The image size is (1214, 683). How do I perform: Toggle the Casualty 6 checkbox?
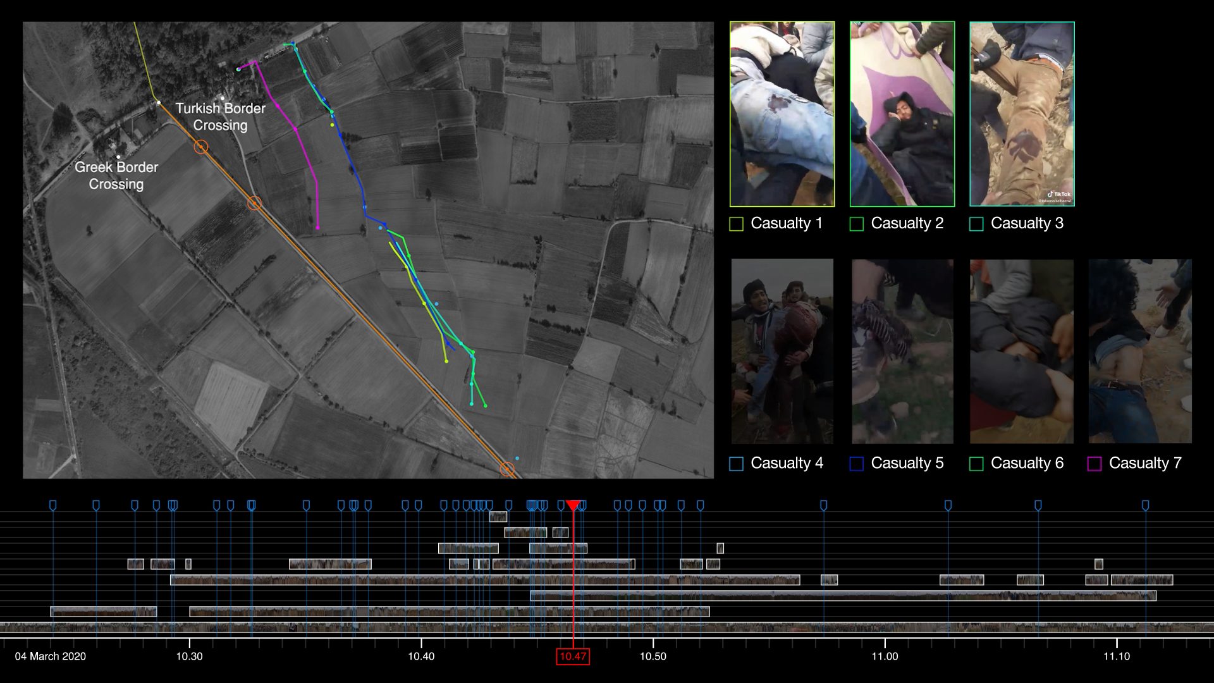976,464
